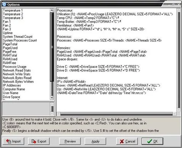
Task: Pick RAMFree list entry
Action: click(10, 63)
